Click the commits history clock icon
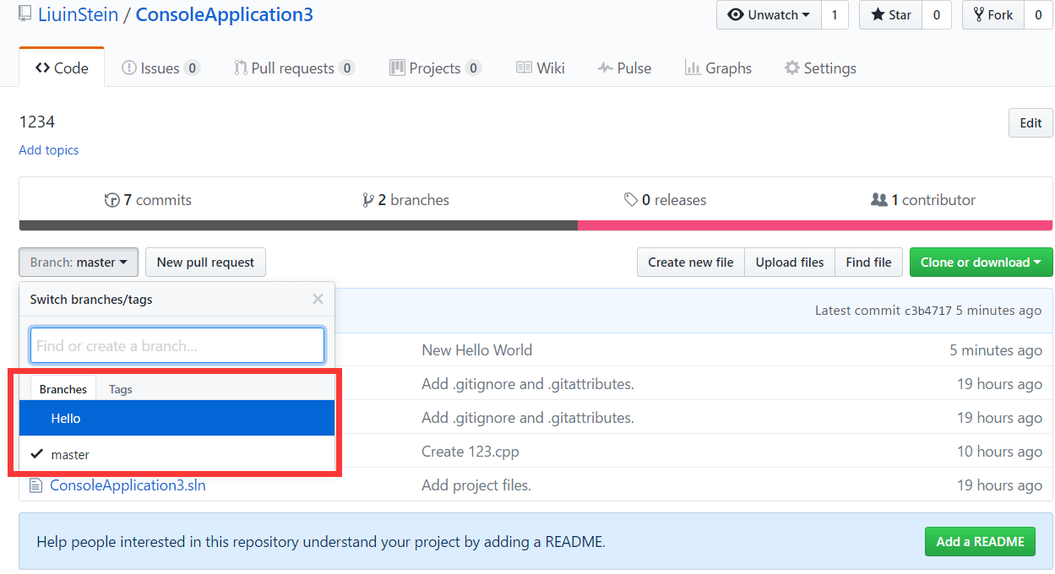1055x574 pixels. (x=111, y=200)
